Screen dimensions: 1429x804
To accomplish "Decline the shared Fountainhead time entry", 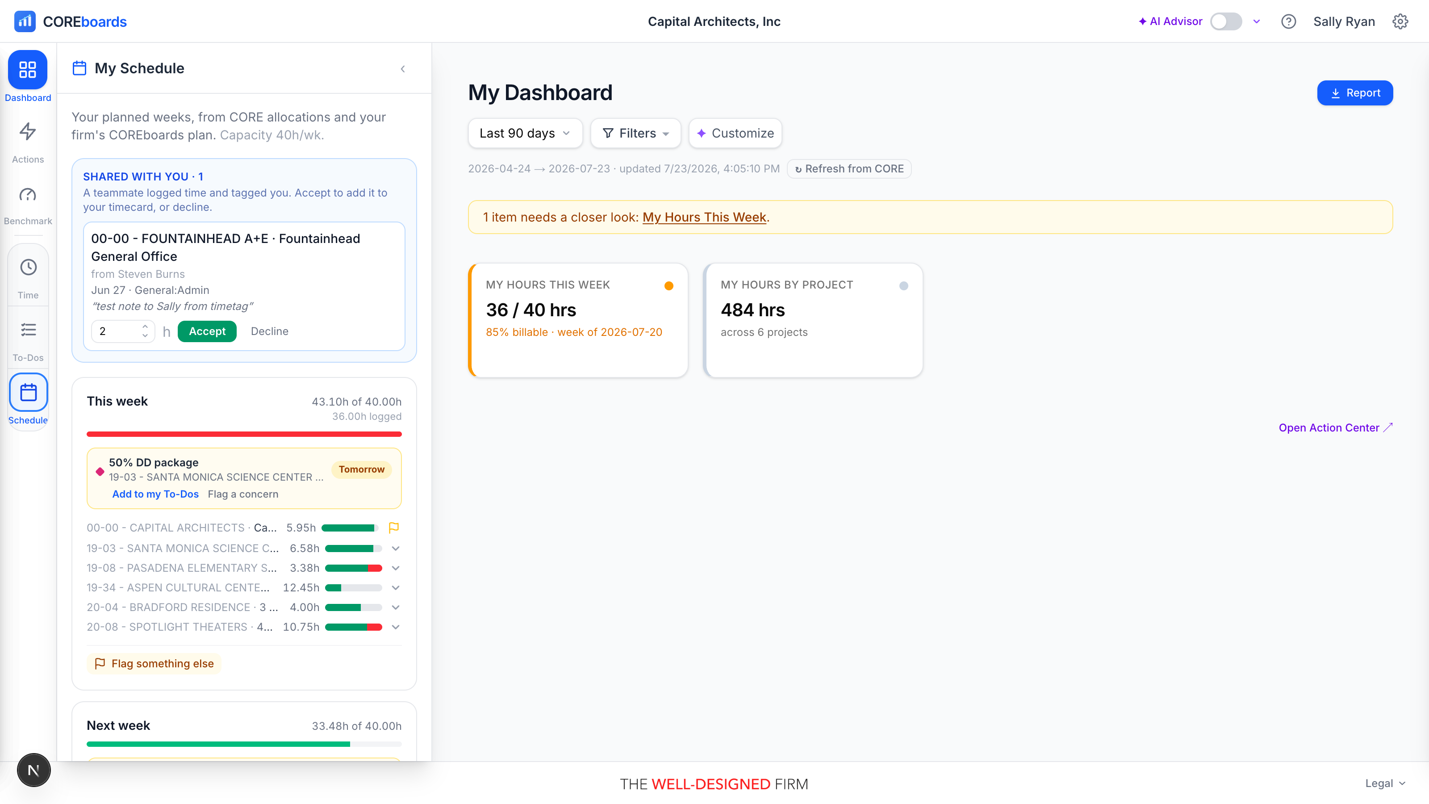I will pyautogui.click(x=270, y=331).
